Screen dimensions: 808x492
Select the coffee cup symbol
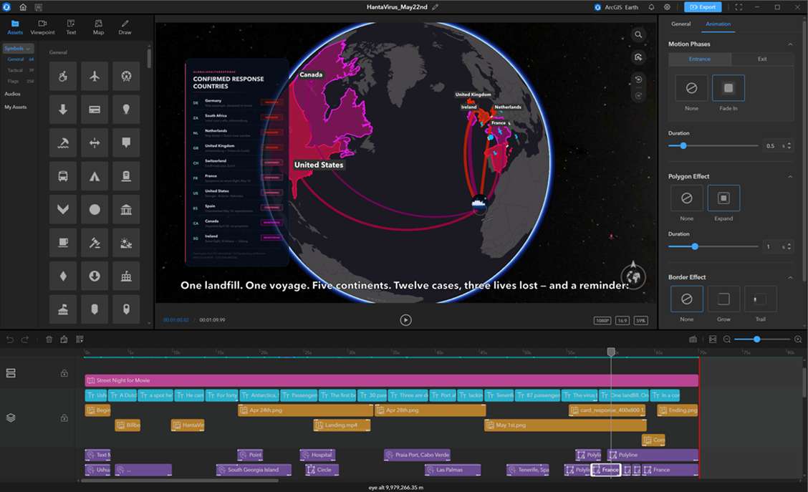tap(63, 243)
